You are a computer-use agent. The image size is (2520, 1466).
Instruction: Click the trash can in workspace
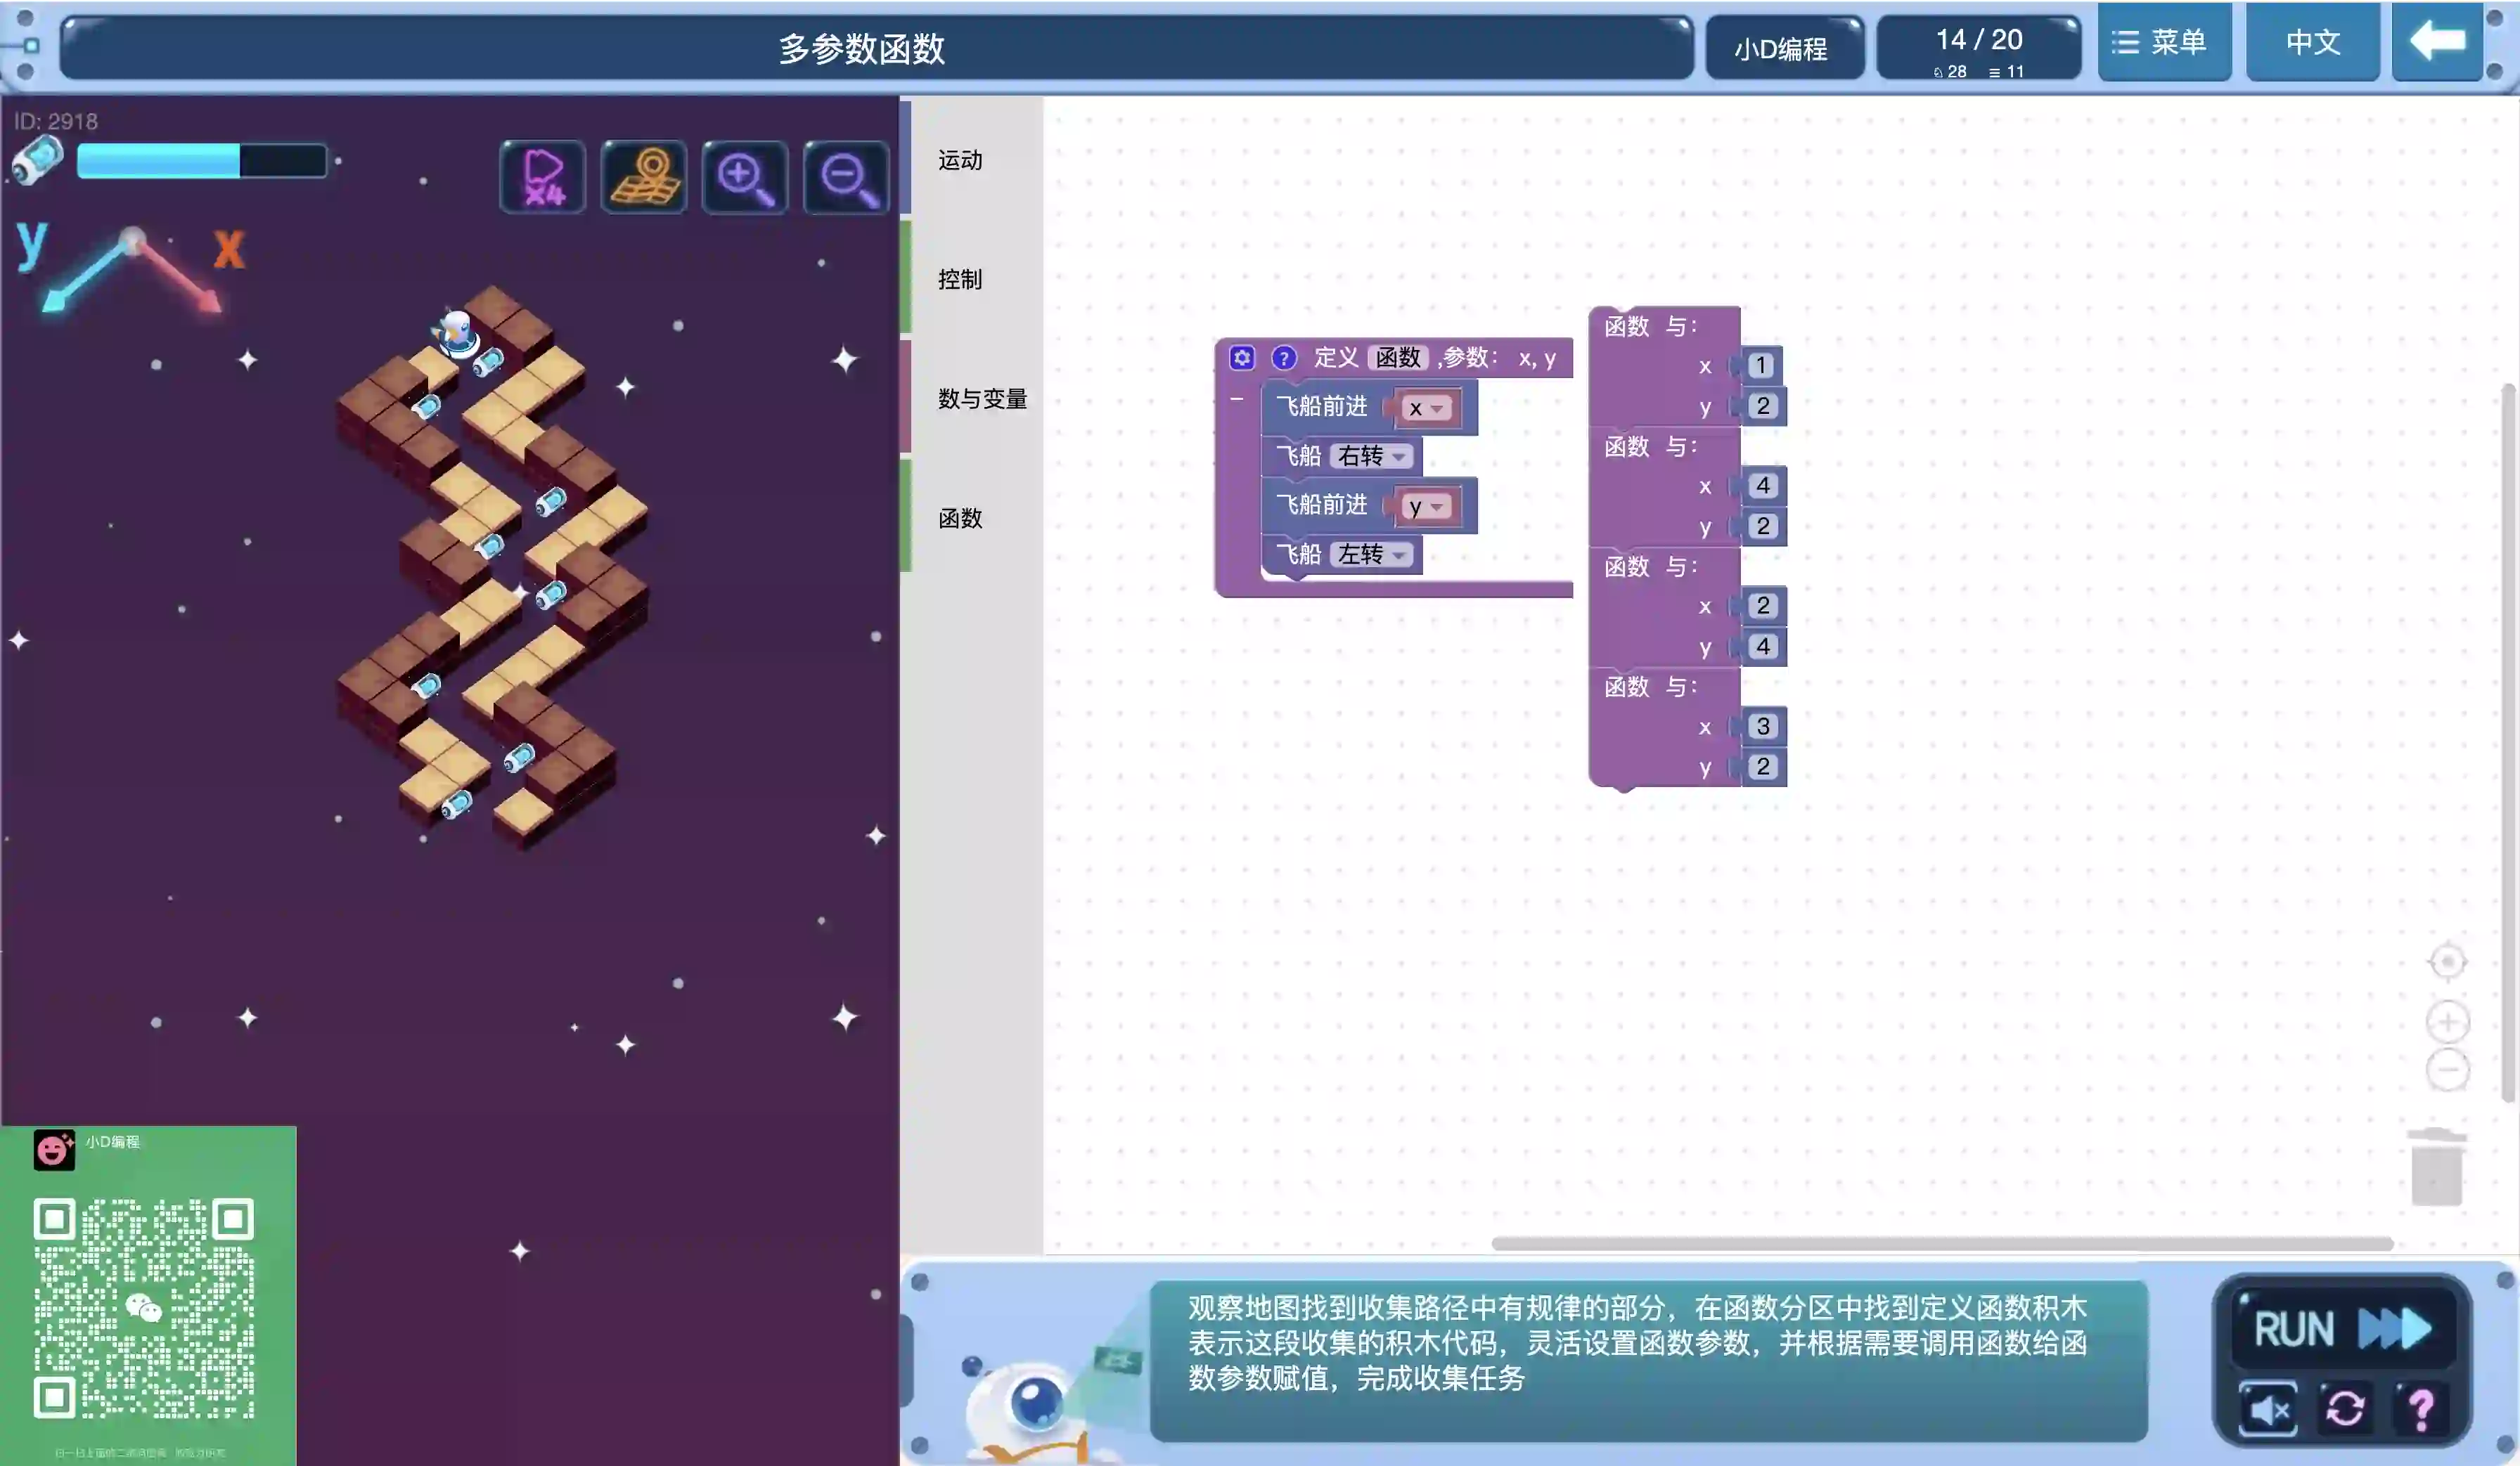2436,1166
